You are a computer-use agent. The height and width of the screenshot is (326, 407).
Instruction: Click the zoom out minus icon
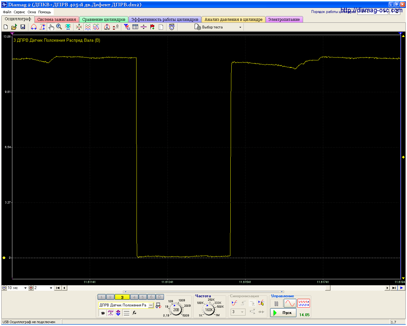(x=4, y=288)
